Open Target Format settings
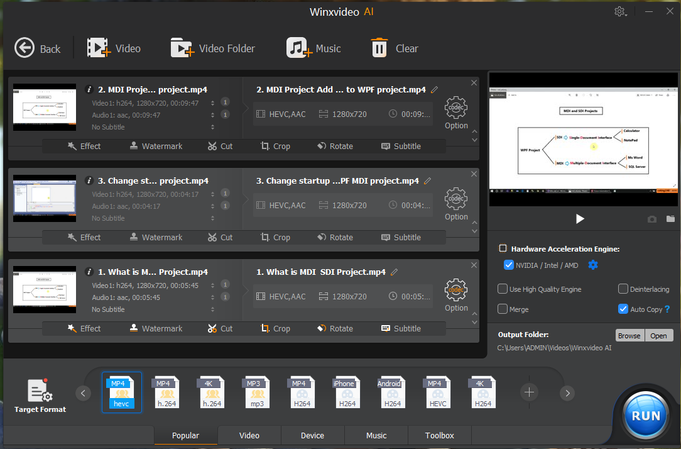Image resolution: width=681 pixels, height=449 pixels. point(40,396)
